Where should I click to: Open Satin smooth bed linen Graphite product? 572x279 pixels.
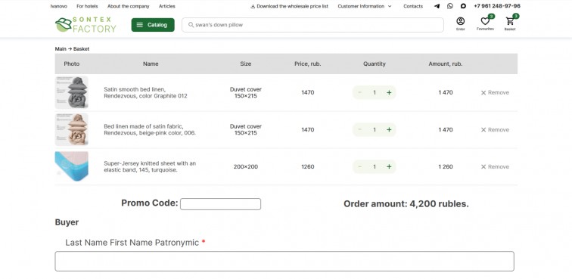tap(145, 93)
